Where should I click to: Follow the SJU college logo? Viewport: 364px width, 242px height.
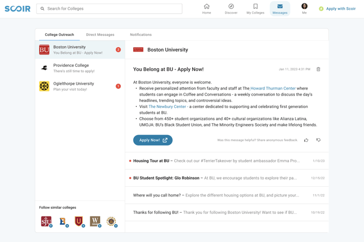(x=46, y=221)
